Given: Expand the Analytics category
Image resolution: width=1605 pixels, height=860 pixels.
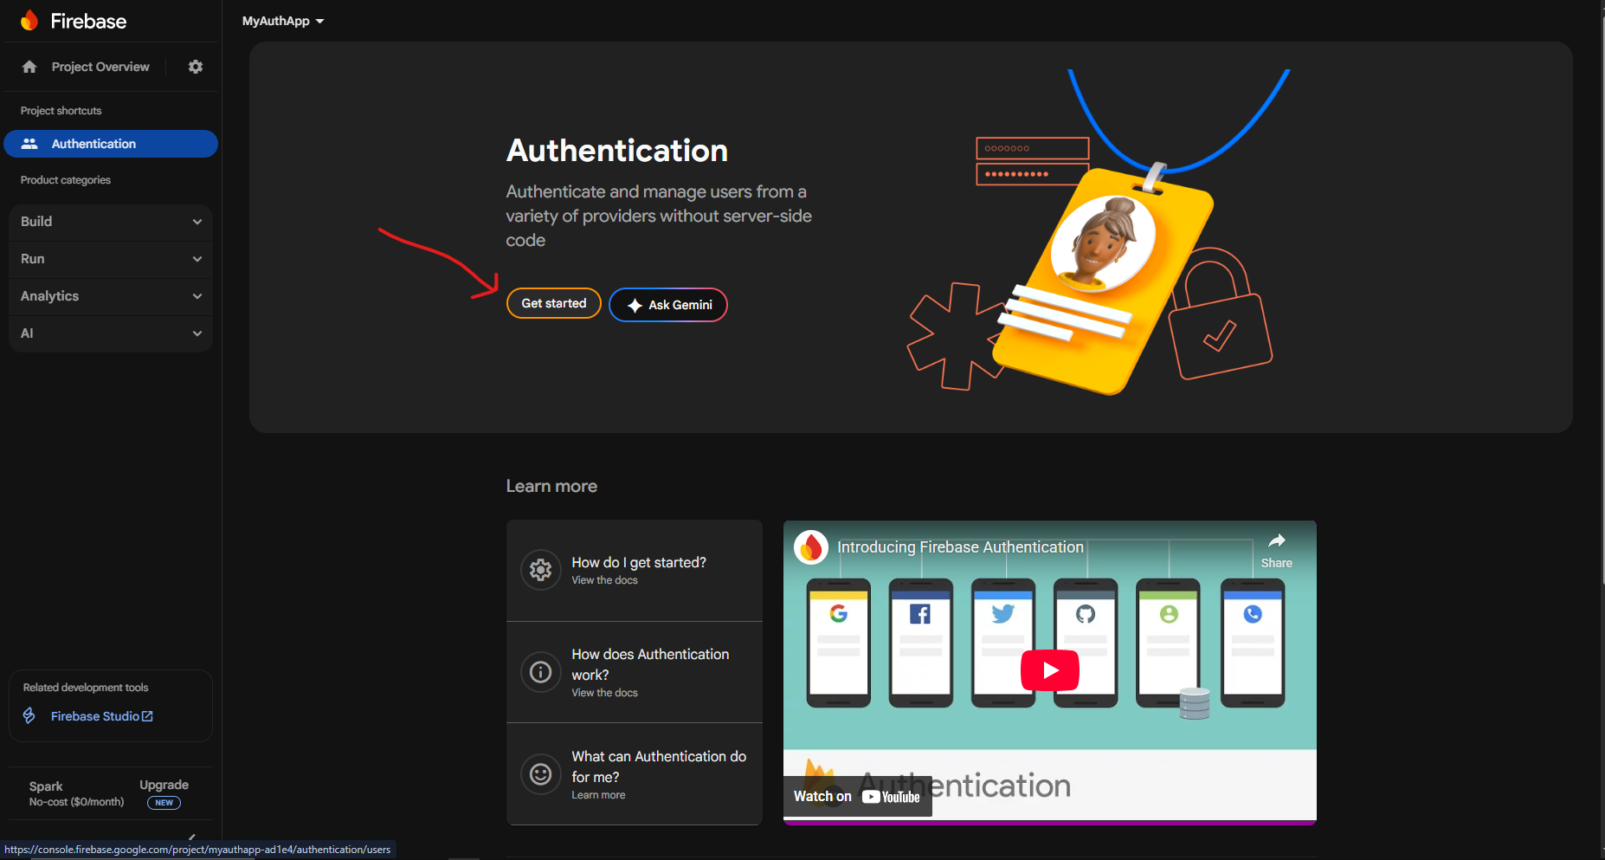Looking at the screenshot, I should (x=111, y=296).
